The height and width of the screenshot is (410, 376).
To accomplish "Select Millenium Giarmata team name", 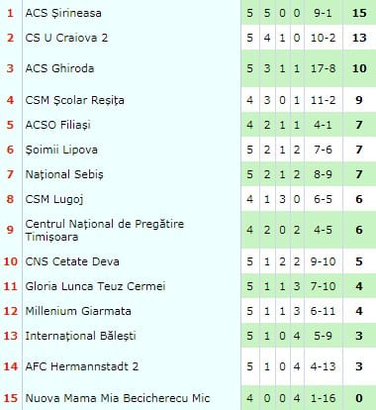I will point(78,311).
